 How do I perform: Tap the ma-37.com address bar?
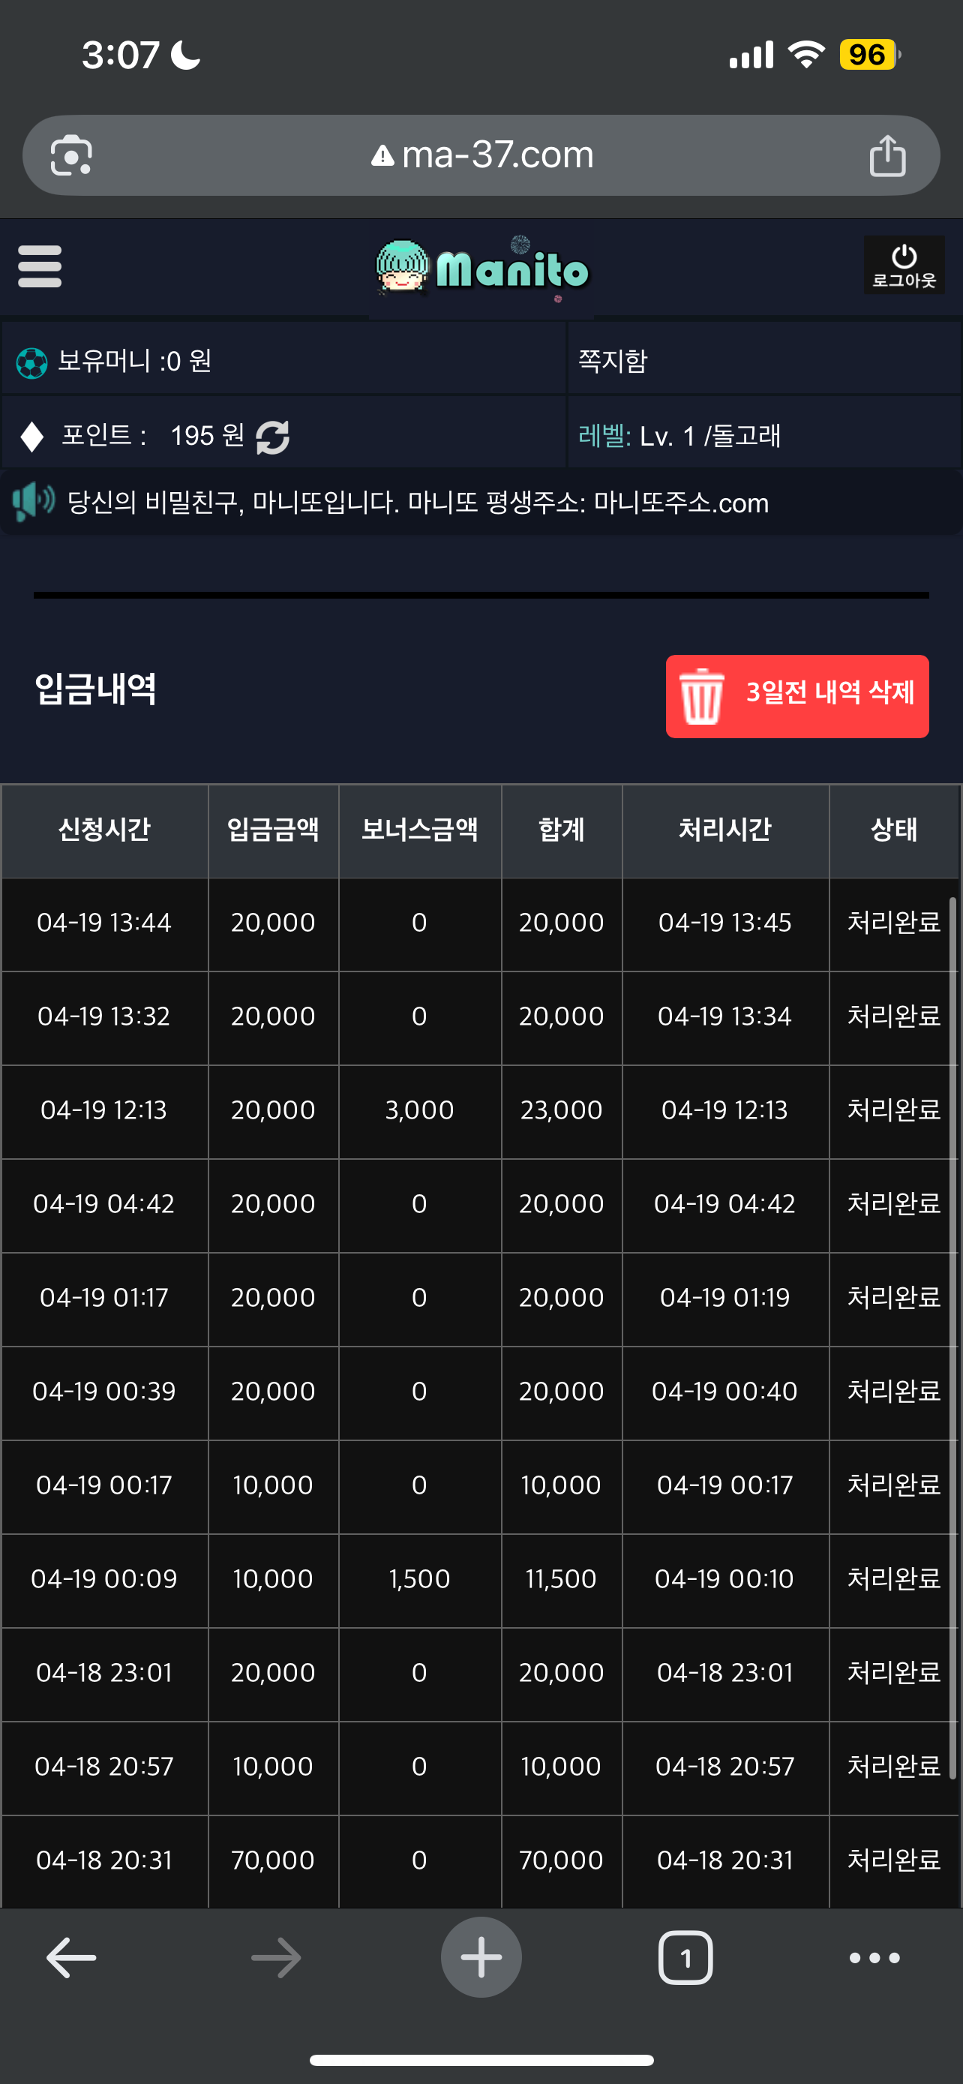[x=481, y=155]
